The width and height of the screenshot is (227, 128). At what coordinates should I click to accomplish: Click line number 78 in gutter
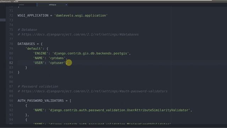pyautogui.click(x=11, y=44)
